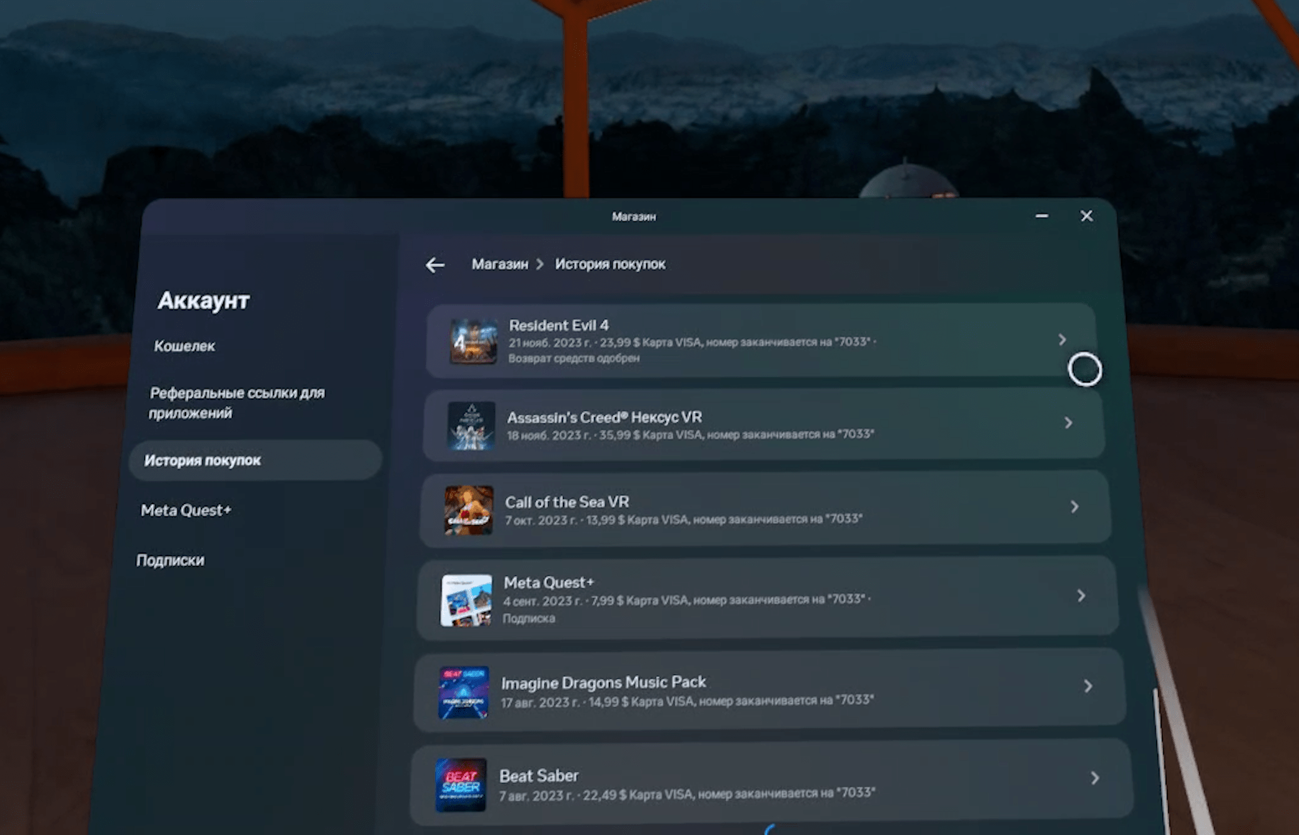Open the Кошелек section
The width and height of the screenshot is (1299, 835).
[x=185, y=347]
